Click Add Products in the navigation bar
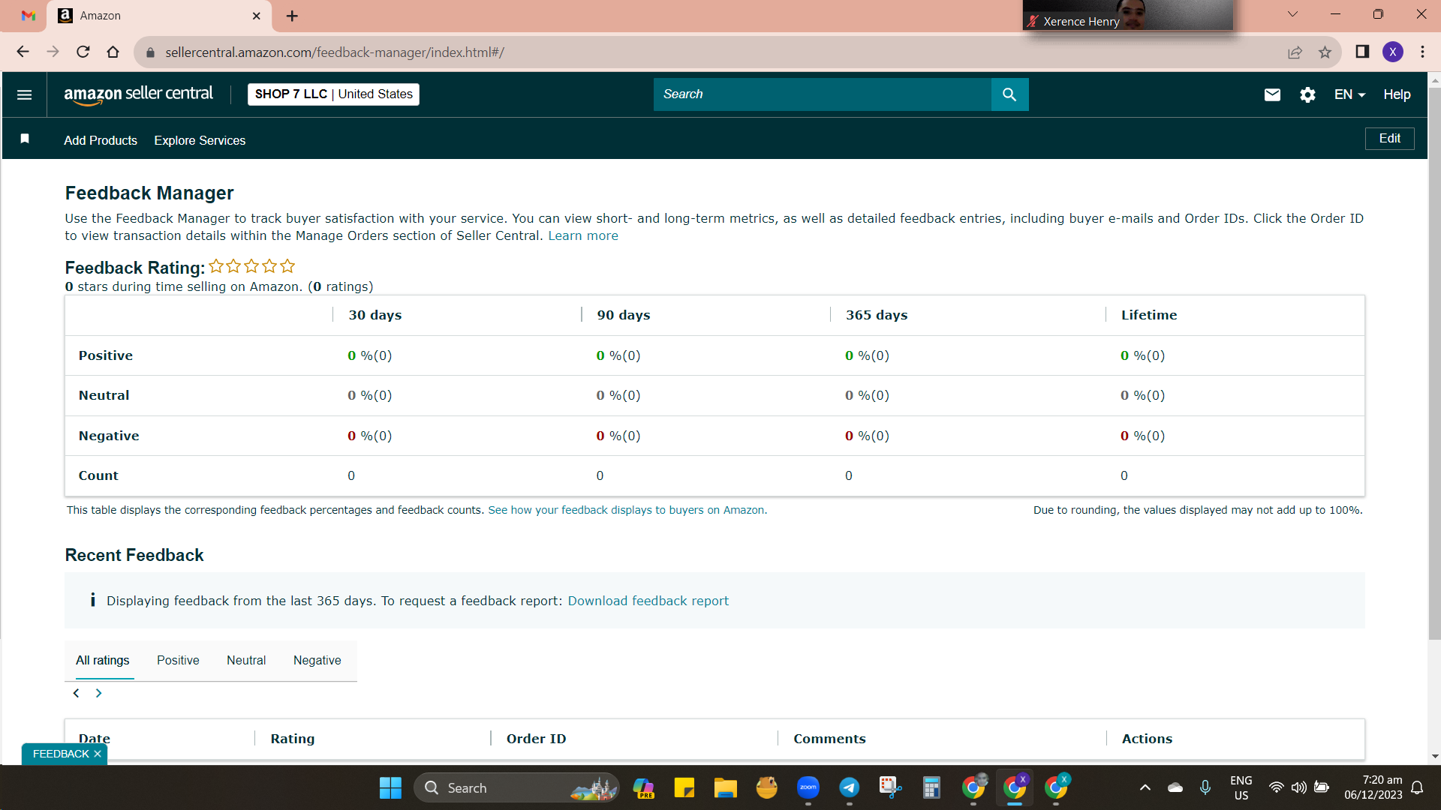 point(101,140)
